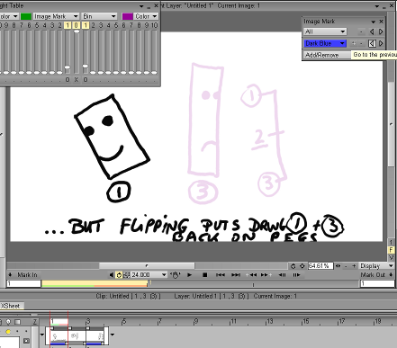Click the Play button in transport controls
397x348 pixels.
[x=189, y=274]
